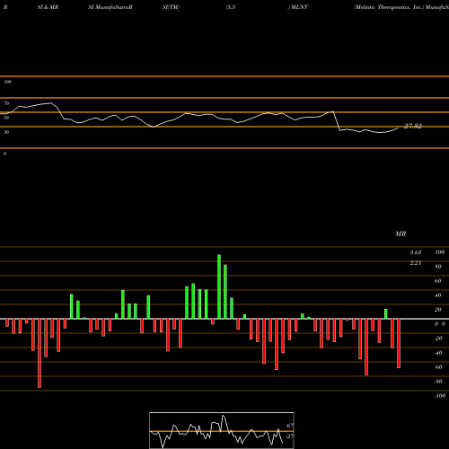Click the -60 label on MR right axis
The image size is (449, 449).
pyautogui.click(x=438, y=367)
